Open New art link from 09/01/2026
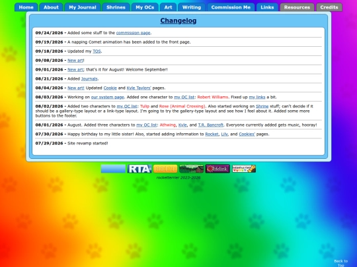This screenshot has width=357, height=267. pos(75,69)
